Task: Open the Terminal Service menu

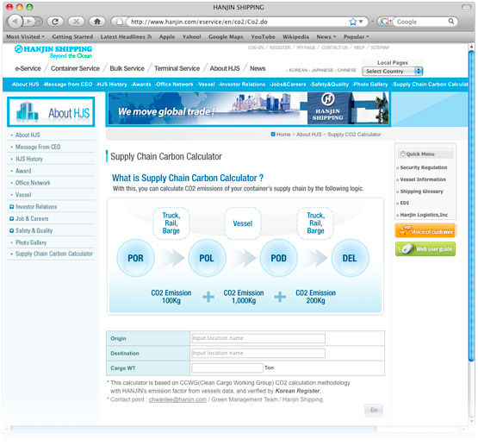Action: 177,68
